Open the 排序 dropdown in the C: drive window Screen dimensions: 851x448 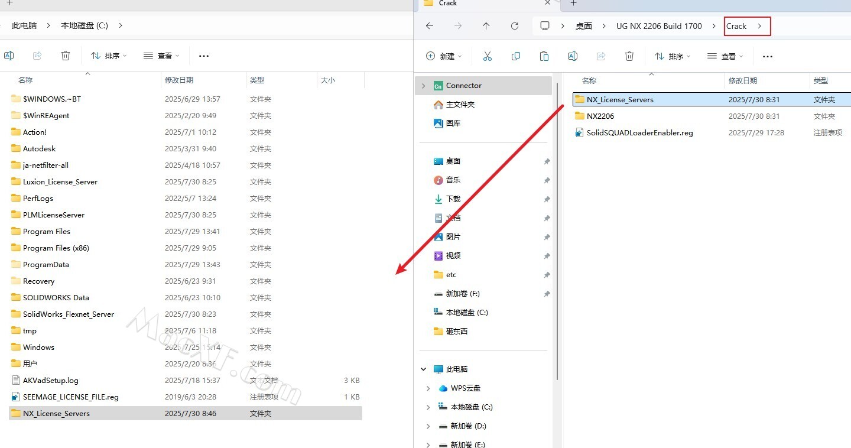(109, 56)
